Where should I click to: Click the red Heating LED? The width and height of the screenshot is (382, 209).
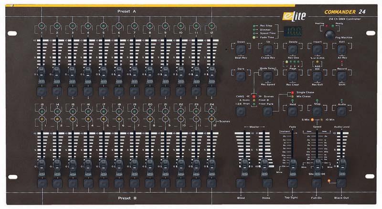tap(327, 26)
